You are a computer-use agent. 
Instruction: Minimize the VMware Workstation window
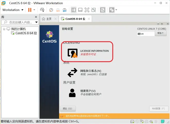coord(155,3)
